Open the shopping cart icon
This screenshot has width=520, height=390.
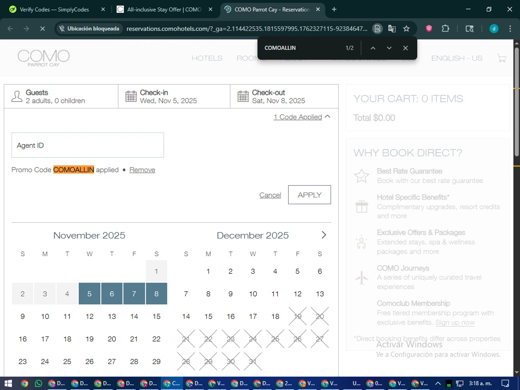point(502,58)
